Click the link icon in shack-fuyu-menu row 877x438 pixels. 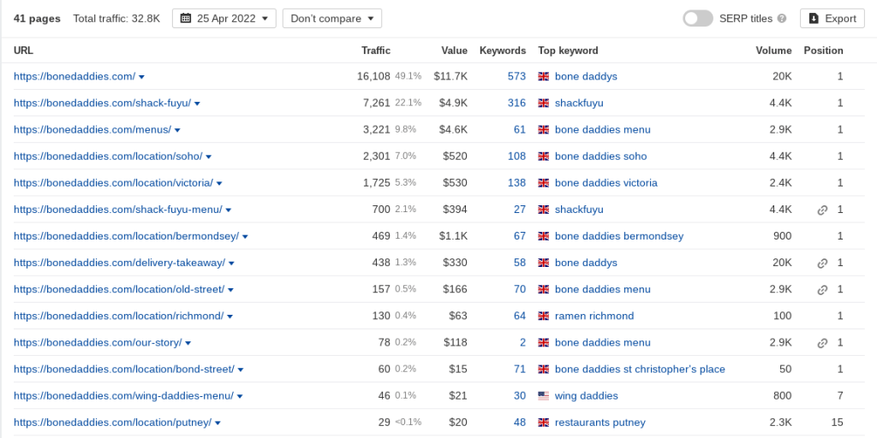tap(822, 210)
